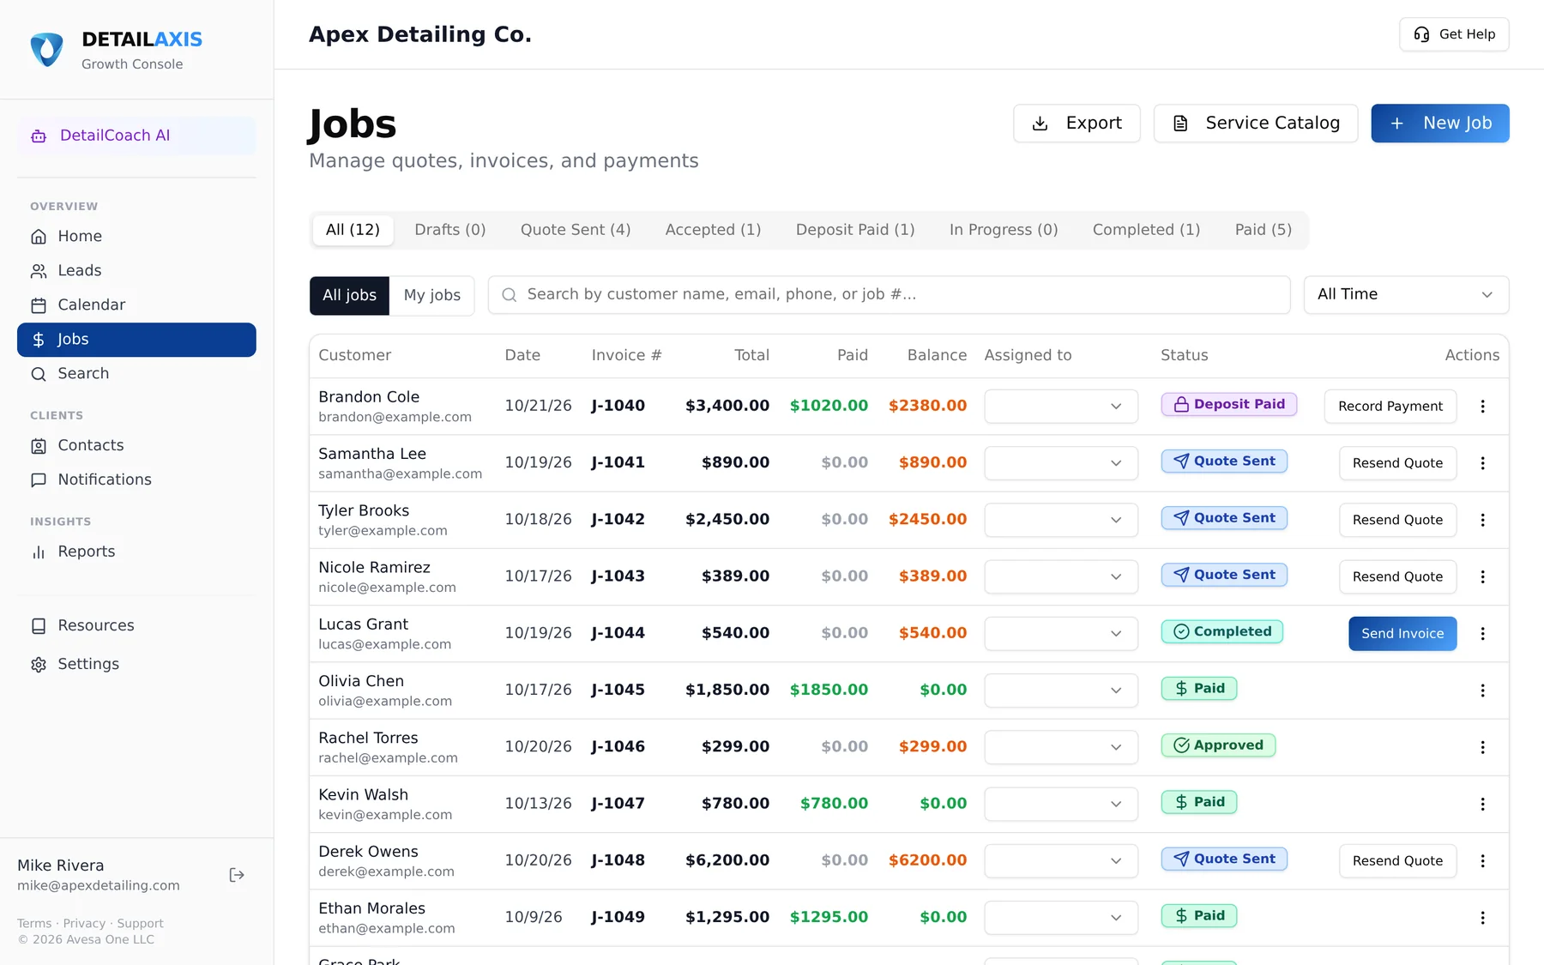The width and height of the screenshot is (1544, 965).
Task: Open Resources in sidebar
Action: point(136,625)
